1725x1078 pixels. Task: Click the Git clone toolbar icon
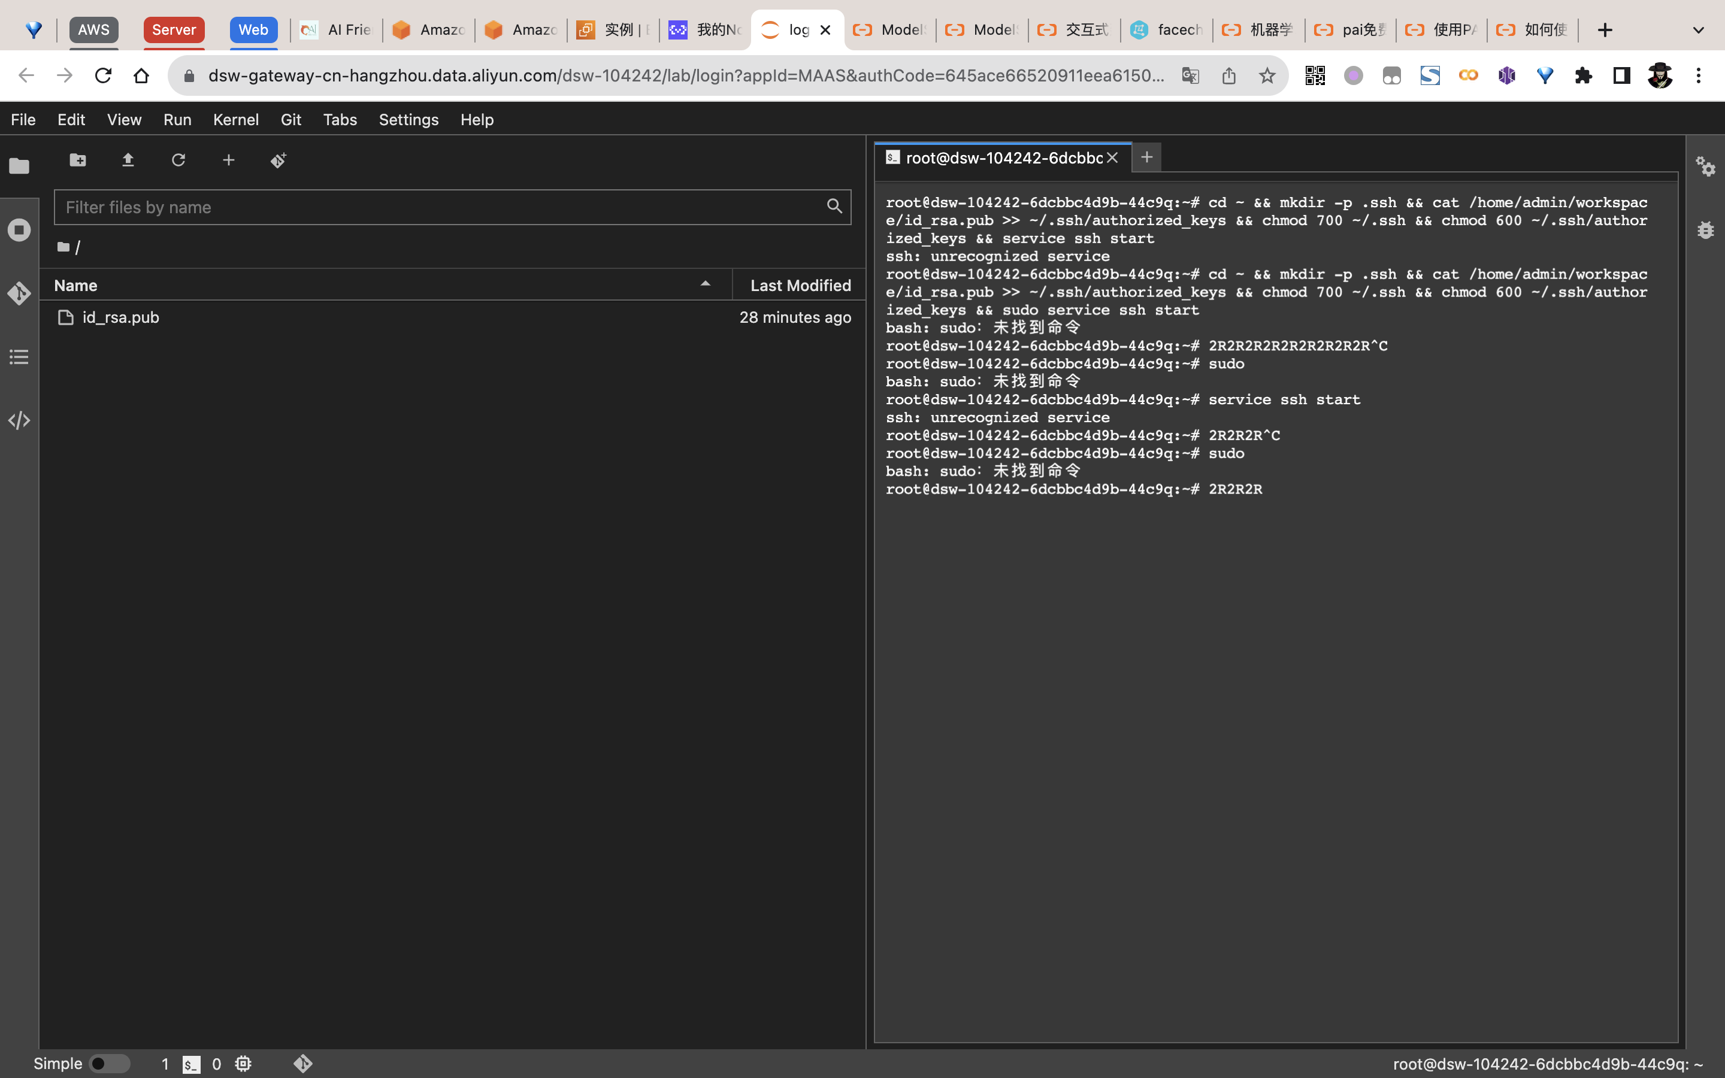tap(279, 160)
